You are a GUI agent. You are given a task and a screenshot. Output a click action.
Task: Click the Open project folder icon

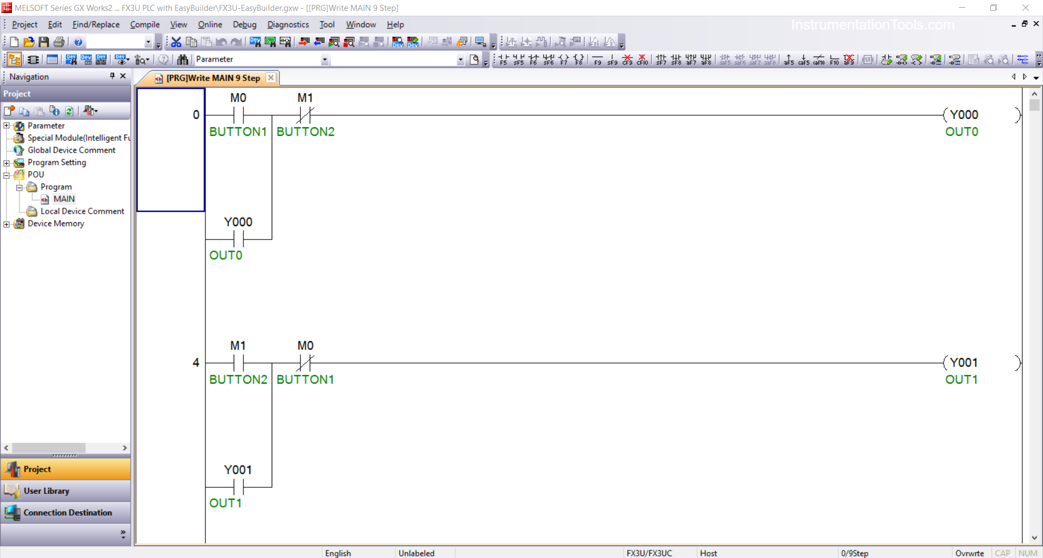[29, 42]
